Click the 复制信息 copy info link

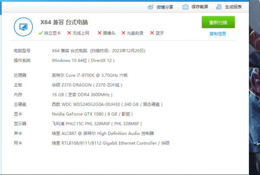coord(218,34)
